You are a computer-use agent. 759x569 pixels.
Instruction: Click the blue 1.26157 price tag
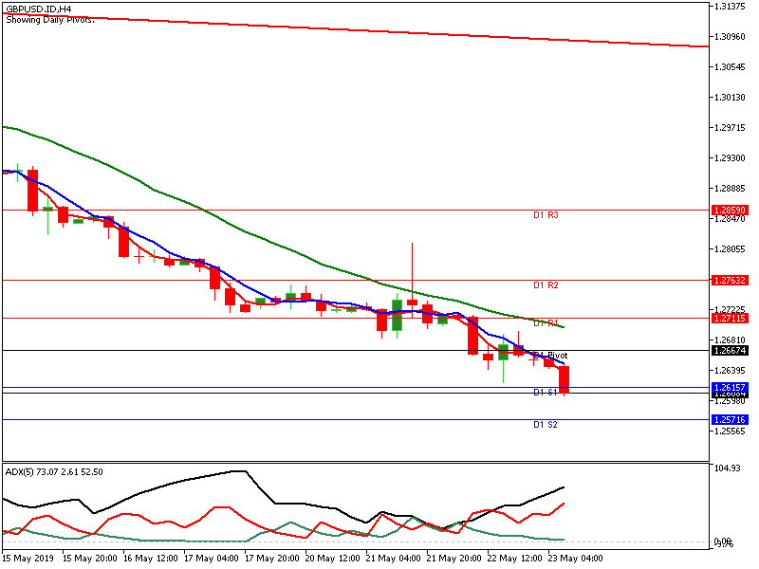pos(730,387)
